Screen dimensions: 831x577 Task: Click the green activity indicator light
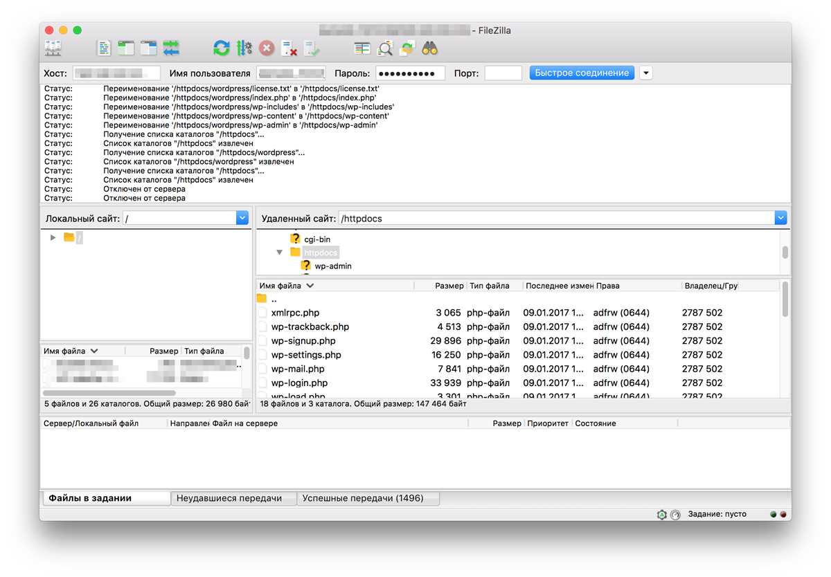773,515
